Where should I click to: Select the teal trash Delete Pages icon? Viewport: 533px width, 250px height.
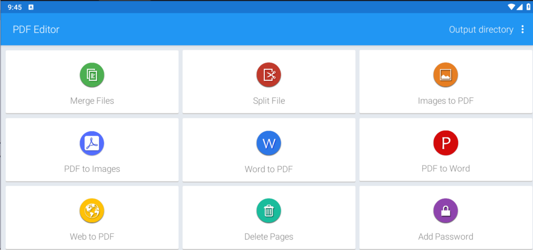[x=269, y=211]
